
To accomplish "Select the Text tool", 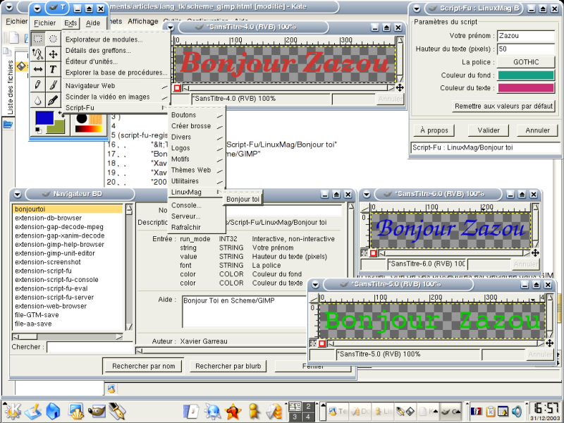I will (x=53, y=68).
